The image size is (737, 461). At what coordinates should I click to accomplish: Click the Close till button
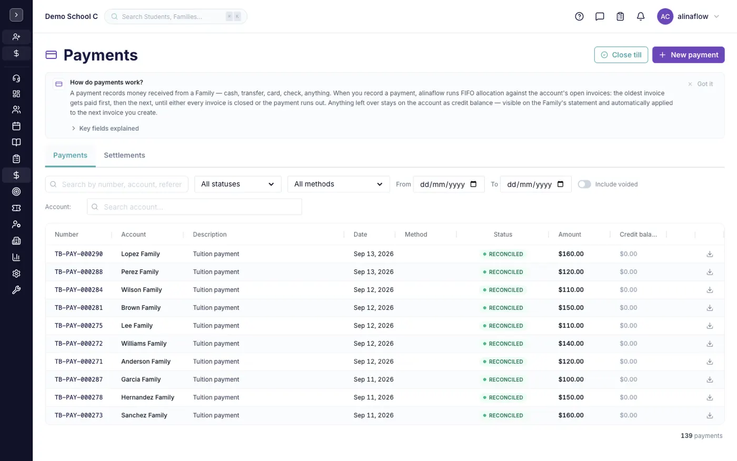tap(621, 55)
